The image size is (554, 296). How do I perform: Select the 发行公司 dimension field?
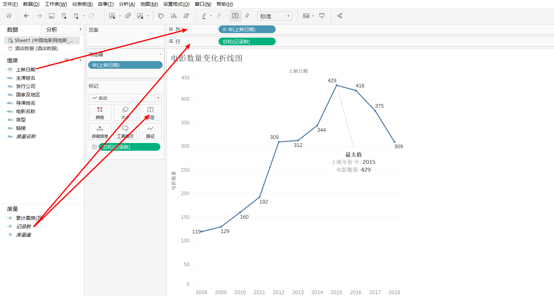click(26, 86)
